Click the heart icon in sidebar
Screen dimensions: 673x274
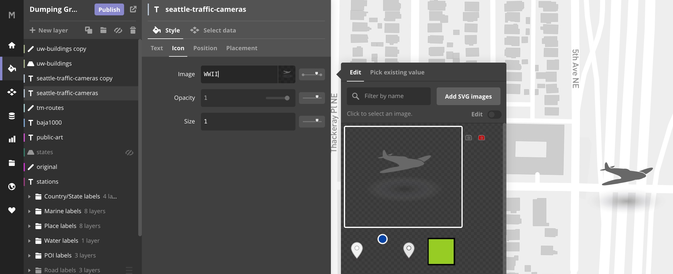tap(12, 210)
